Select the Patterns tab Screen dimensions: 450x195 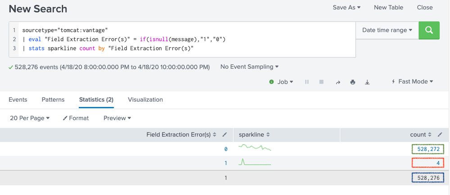point(53,99)
